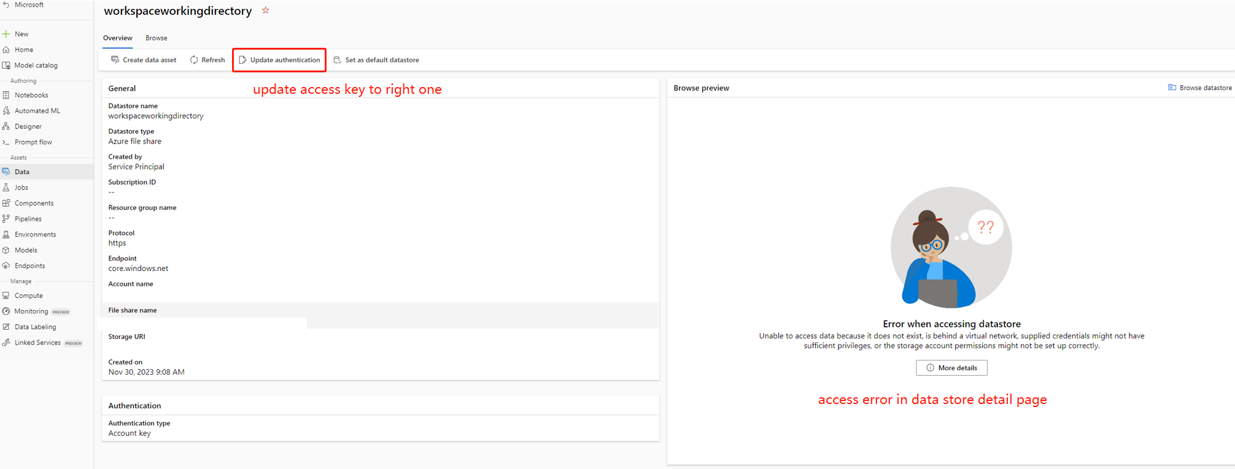This screenshot has width=1235, height=469.
Task: Click the Jobs flask icon
Action: tap(6, 188)
